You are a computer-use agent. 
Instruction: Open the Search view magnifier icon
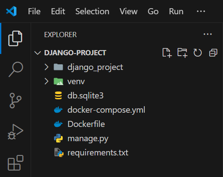(16, 70)
